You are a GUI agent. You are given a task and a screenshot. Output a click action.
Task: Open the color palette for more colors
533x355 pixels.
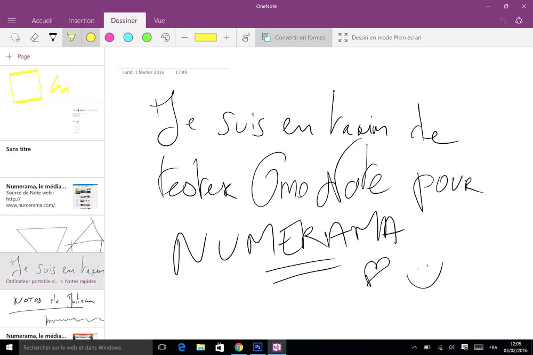pyautogui.click(x=166, y=37)
